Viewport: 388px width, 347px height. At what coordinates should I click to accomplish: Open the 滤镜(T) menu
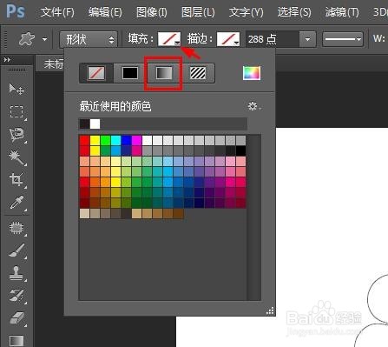coord(342,12)
